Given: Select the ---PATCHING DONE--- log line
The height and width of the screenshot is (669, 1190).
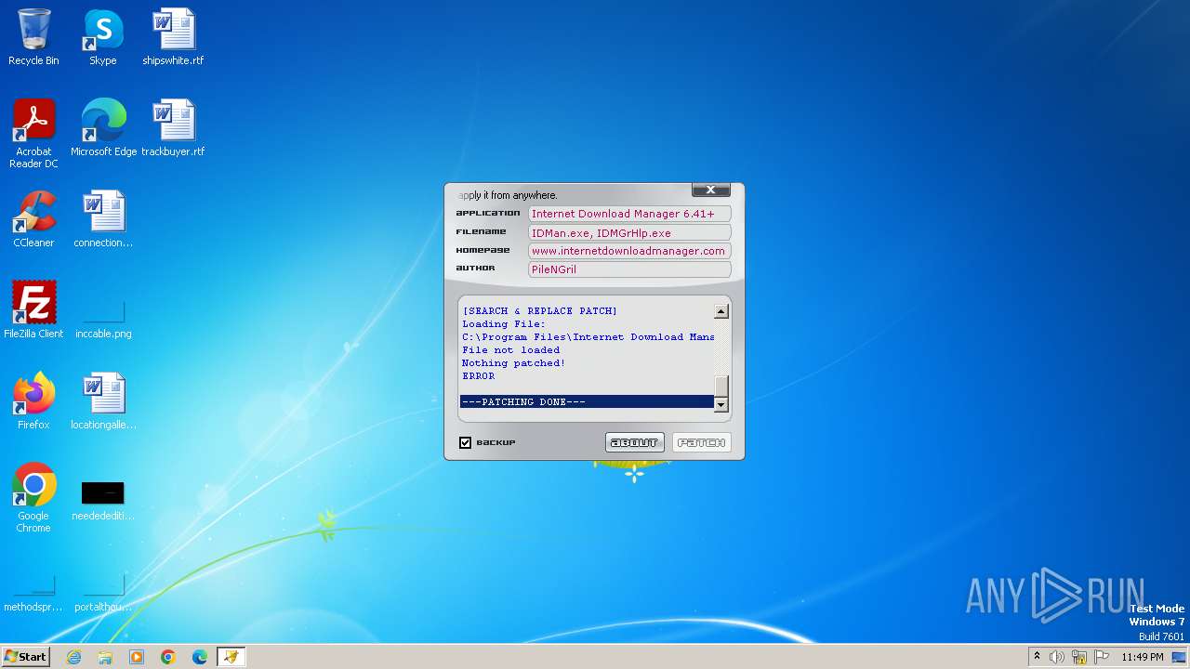Looking at the screenshot, I should point(587,402).
